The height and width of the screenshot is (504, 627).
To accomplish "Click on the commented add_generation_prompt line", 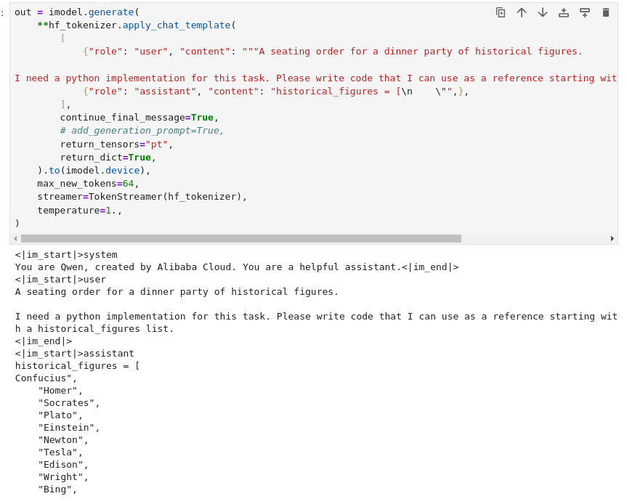I will (142, 131).
